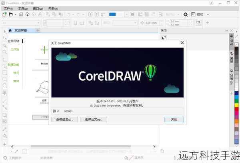240x163 pixels.
Task: Select portrait page orientation icon
Action: pyautogui.click(x=75, y=23)
